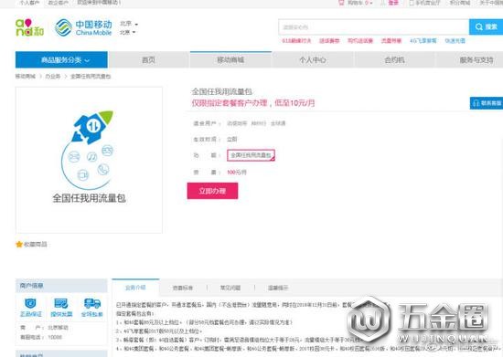Click the pink 立即办理 button

(x=212, y=191)
